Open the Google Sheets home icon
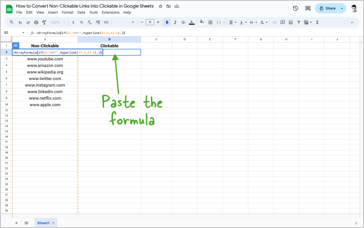The height and width of the screenshot is (228, 364). (x=9, y=9)
